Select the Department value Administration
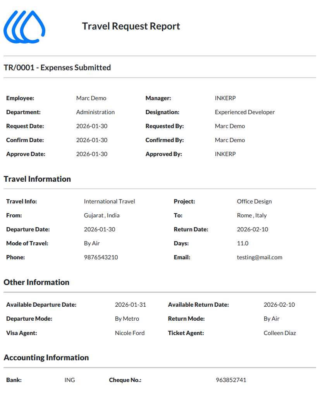Image resolution: width=320 pixels, height=396 pixels. [95, 112]
